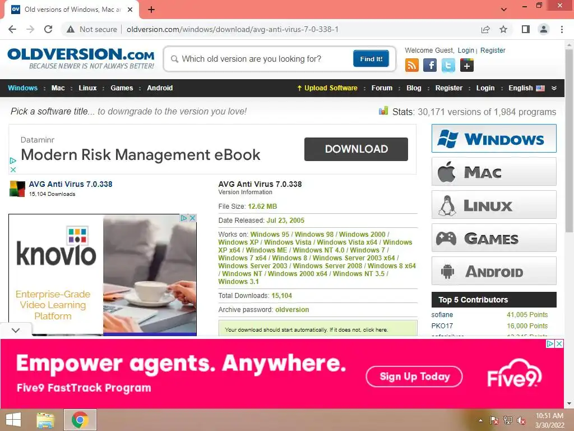Select the Games nav menu item

coord(122,88)
